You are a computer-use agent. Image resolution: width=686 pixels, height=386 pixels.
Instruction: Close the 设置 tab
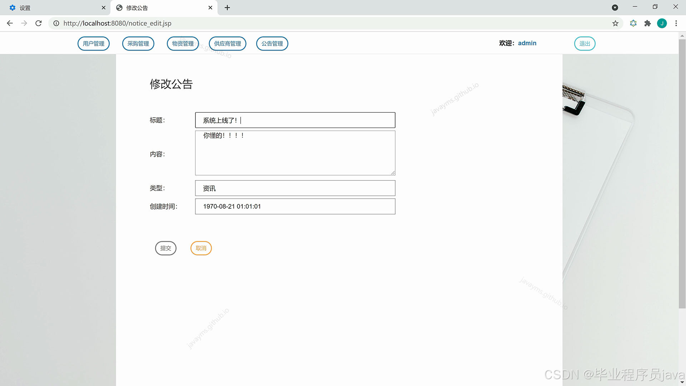tap(104, 8)
